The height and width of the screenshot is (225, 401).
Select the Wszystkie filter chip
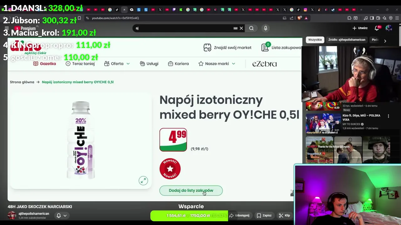tap(315, 40)
